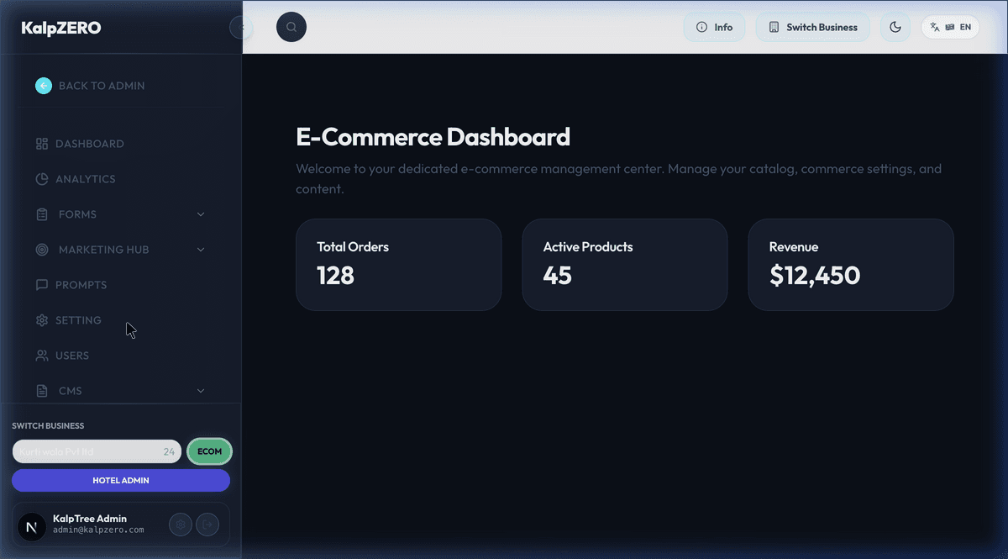Click the Forms clipboard icon

42,214
